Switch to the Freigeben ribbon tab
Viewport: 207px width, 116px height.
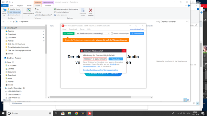[20, 5]
